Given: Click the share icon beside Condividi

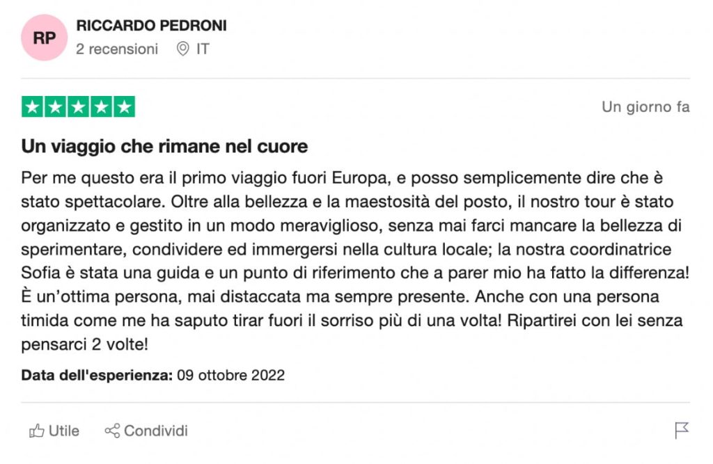Looking at the screenshot, I should click(112, 431).
